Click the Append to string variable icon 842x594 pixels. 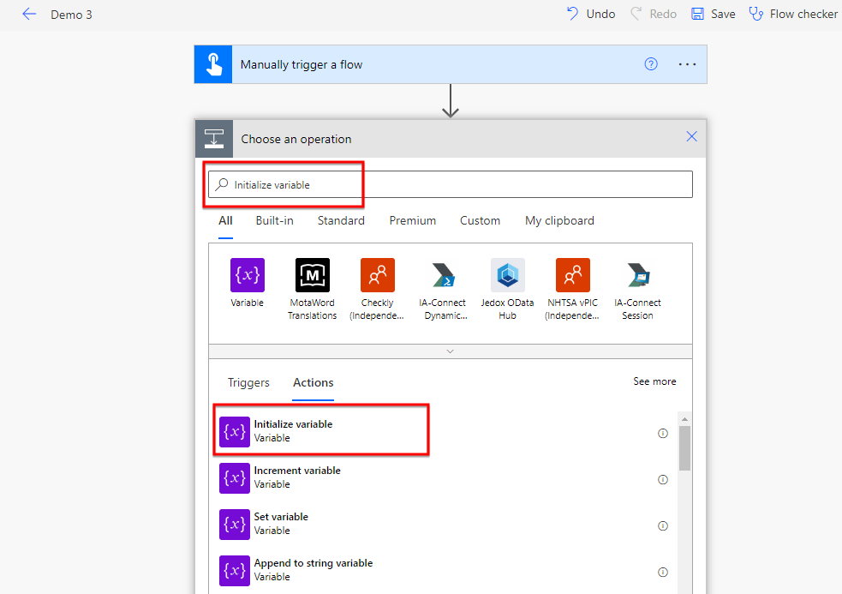coord(235,570)
